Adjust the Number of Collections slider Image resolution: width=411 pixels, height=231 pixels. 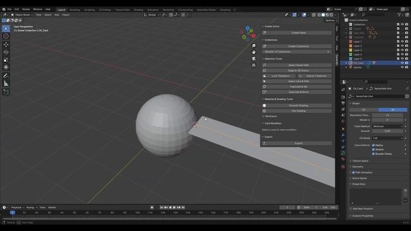(297, 52)
